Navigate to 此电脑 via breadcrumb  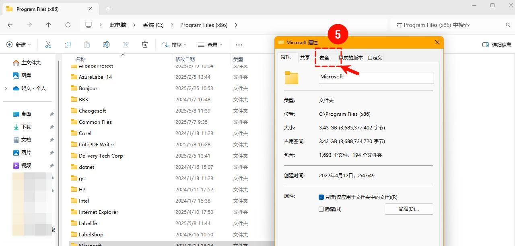[117, 25]
